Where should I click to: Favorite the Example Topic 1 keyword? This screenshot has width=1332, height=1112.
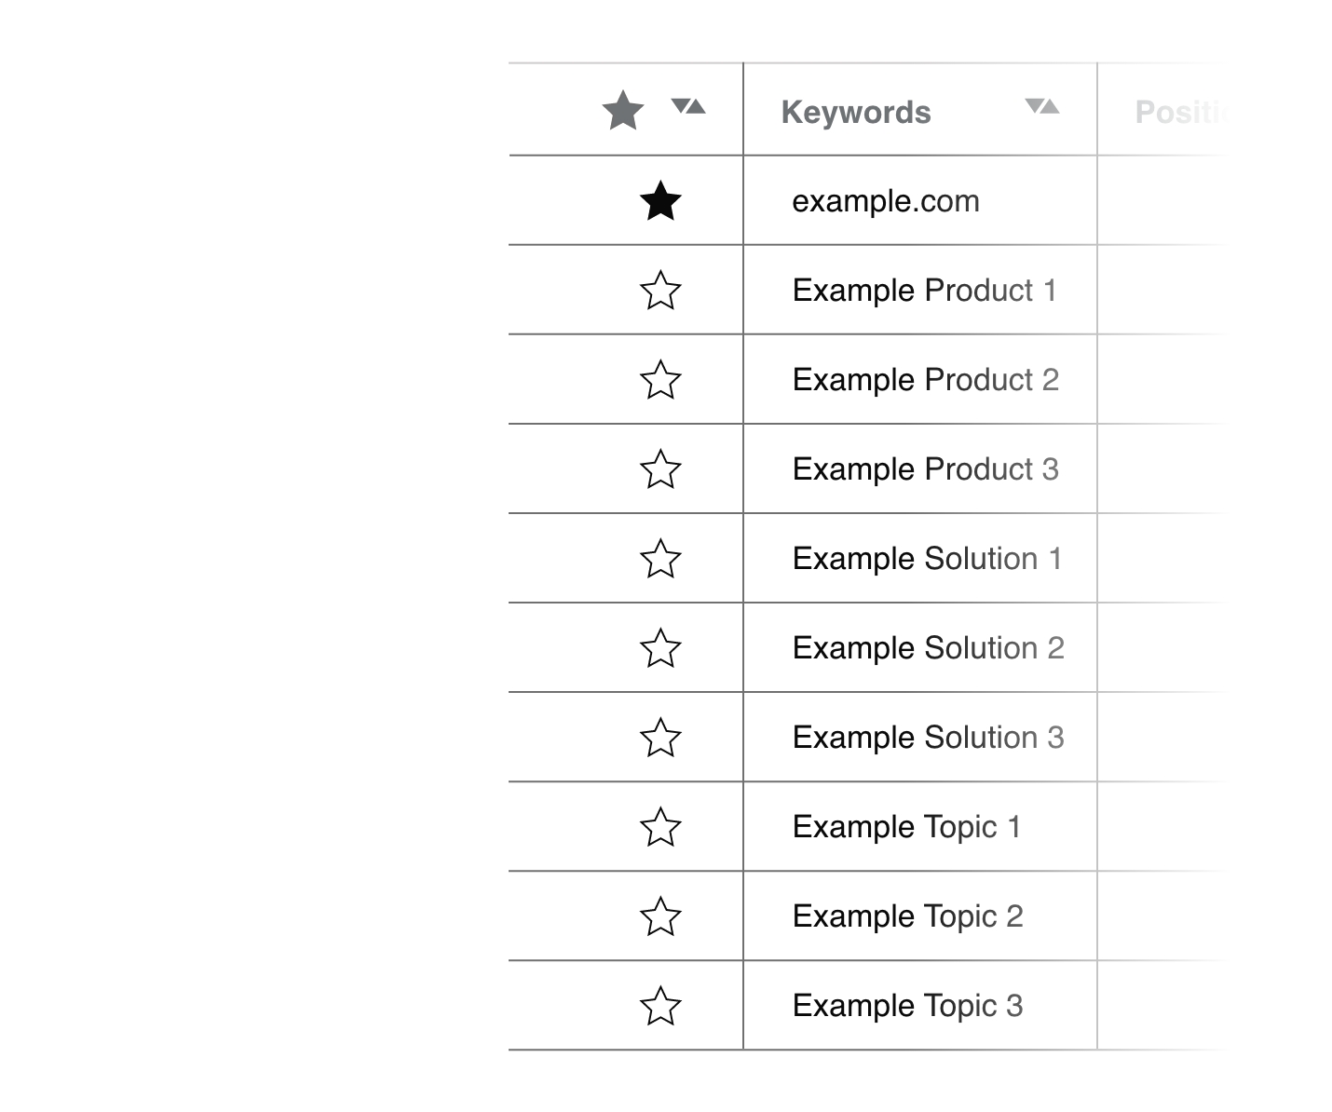pos(660,826)
